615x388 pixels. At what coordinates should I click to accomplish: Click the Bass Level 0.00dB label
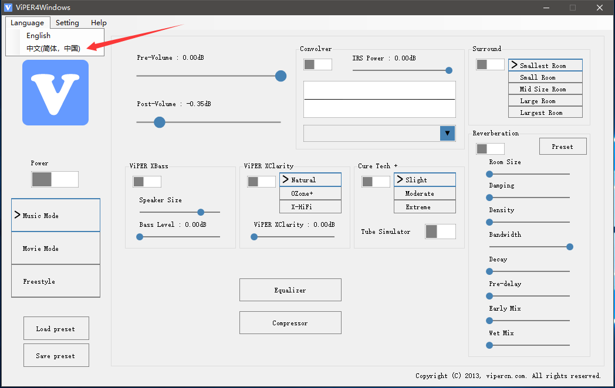[173, 224]
